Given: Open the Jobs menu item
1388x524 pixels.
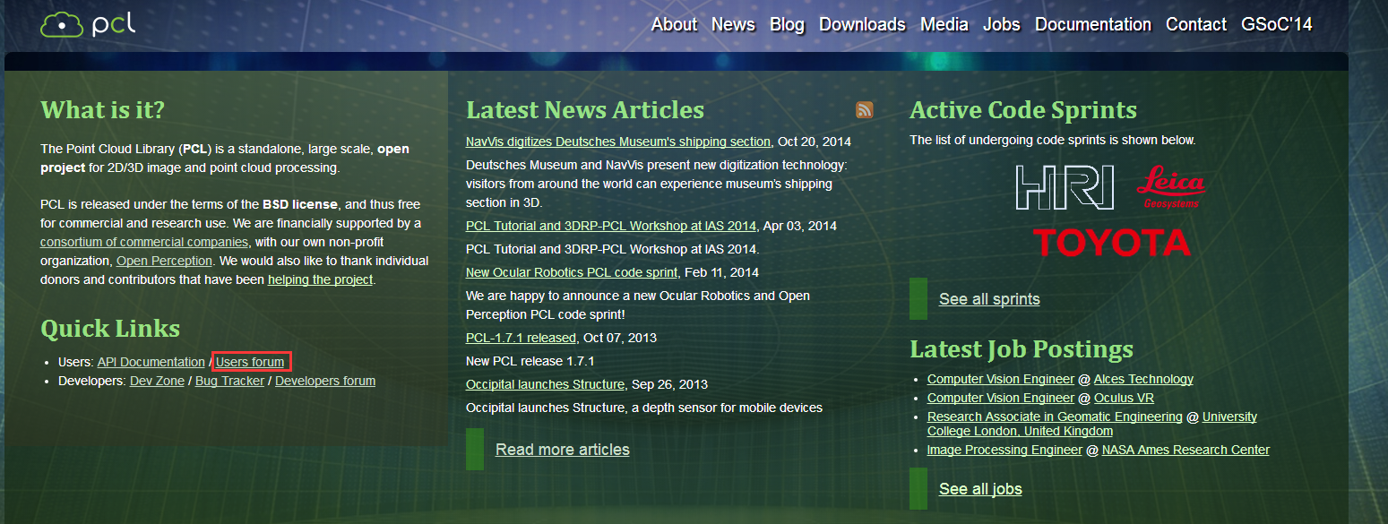Looking at the screenshot, I should (1002, 24).
